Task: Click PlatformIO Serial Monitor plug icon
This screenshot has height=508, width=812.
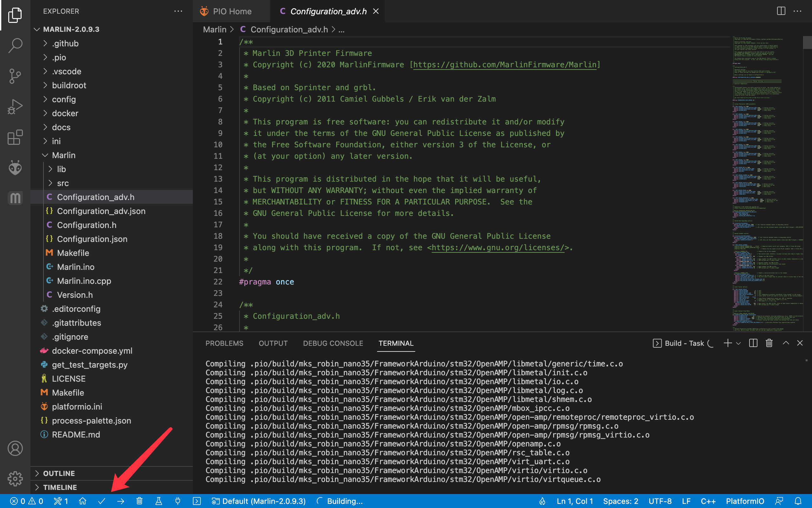Action: 178,501
